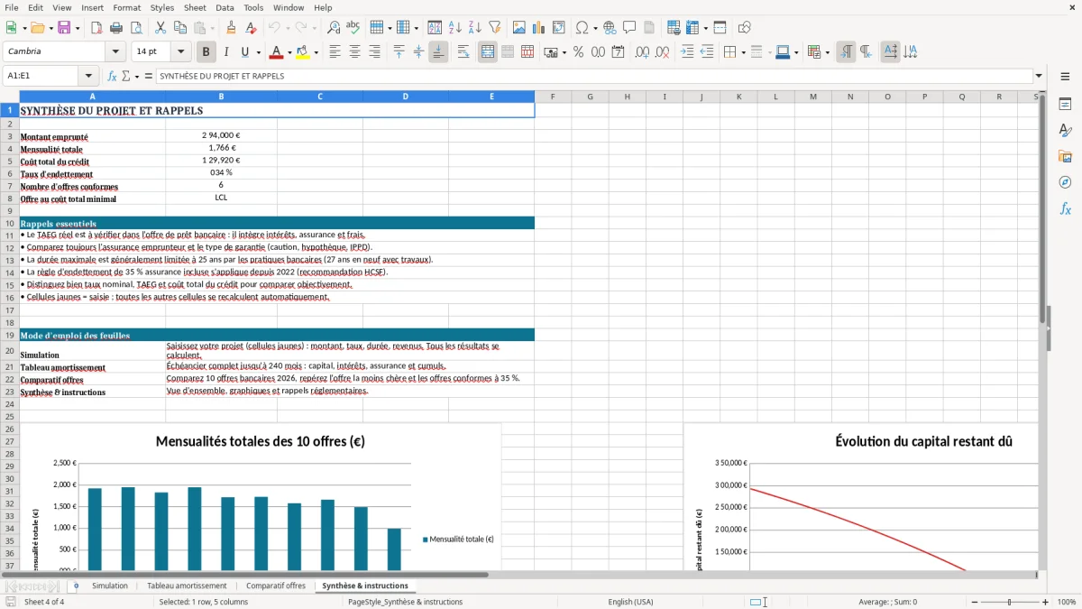This screenshot has height=609, width=1082.
Task: Toggle the AutoFilter funnel icon
Action: (x=494, y=28)
